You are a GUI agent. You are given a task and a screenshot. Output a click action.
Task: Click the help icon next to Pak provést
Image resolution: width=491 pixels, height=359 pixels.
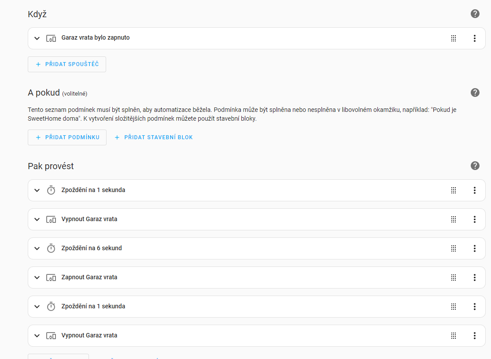(475, 166)
